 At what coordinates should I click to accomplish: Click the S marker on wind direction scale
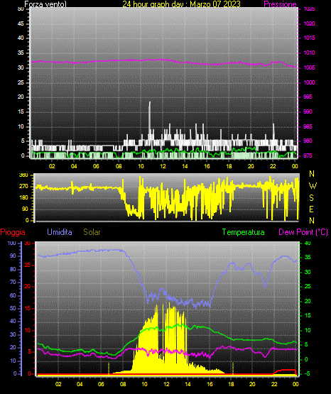tap(311, 198)
